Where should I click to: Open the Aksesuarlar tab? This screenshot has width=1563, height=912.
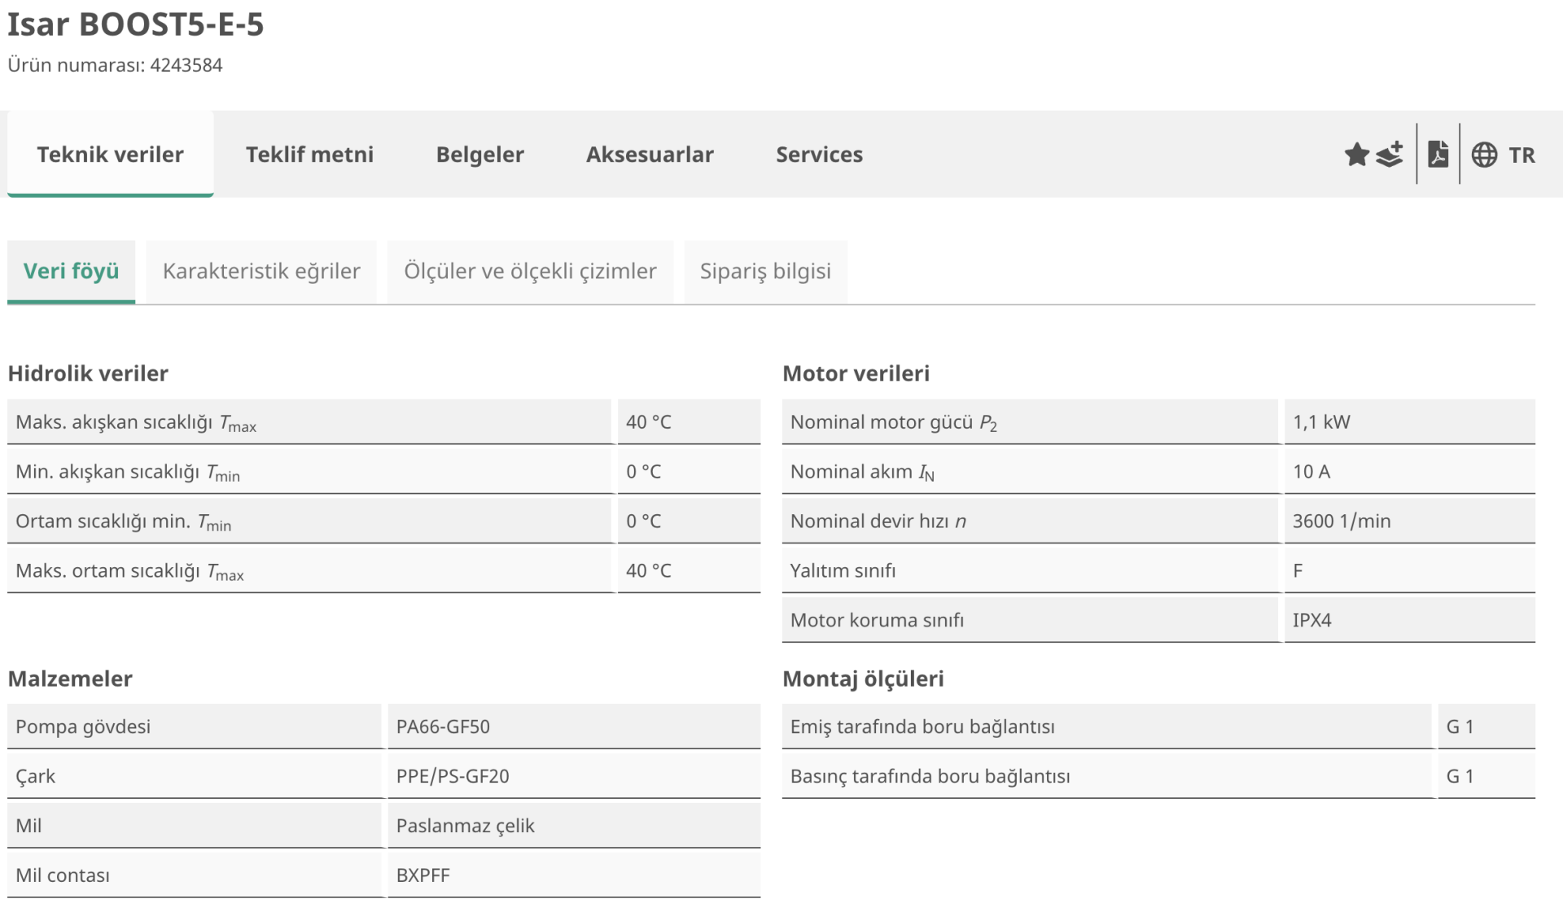pos(650,154)
